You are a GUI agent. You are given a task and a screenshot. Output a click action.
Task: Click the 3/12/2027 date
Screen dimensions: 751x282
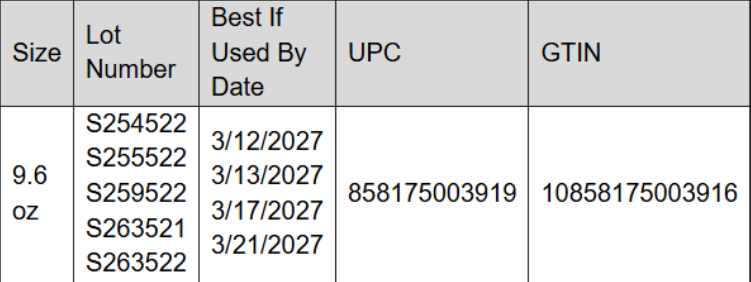click(x=267, y=141)
